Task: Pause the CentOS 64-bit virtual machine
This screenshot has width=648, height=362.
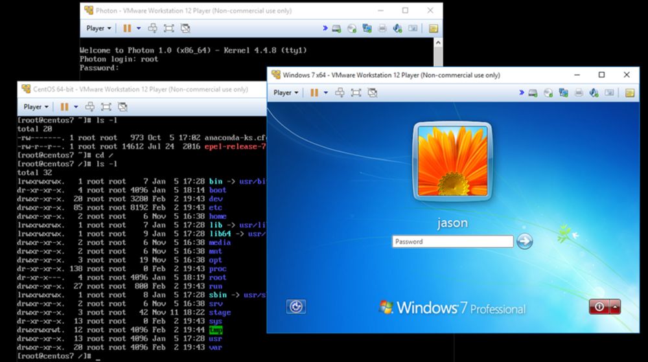Action: pyautogui.click(x=64, y=107)
